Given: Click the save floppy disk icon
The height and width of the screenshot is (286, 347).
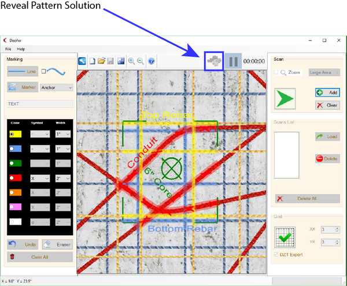Looking at the screenshot, I should 110,61.
